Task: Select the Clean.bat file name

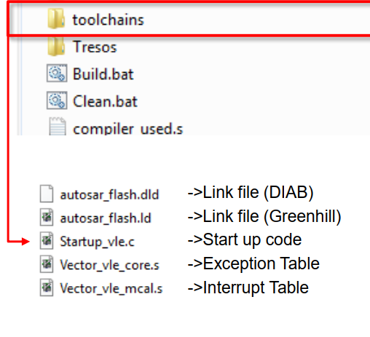Action: (x=105, y=101)
